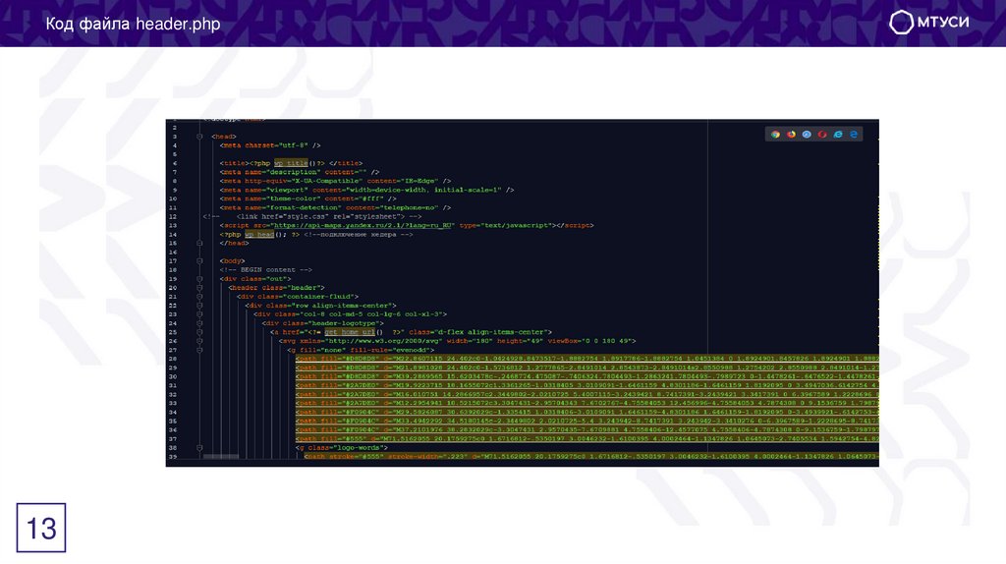This screenshot has height=564, width=1006.
Task: Click the meta name="description" line
Action: pos(300,172)
